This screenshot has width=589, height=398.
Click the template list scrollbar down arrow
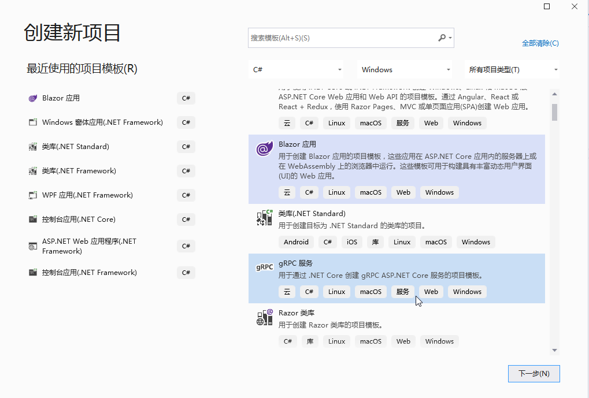[554, 351]
